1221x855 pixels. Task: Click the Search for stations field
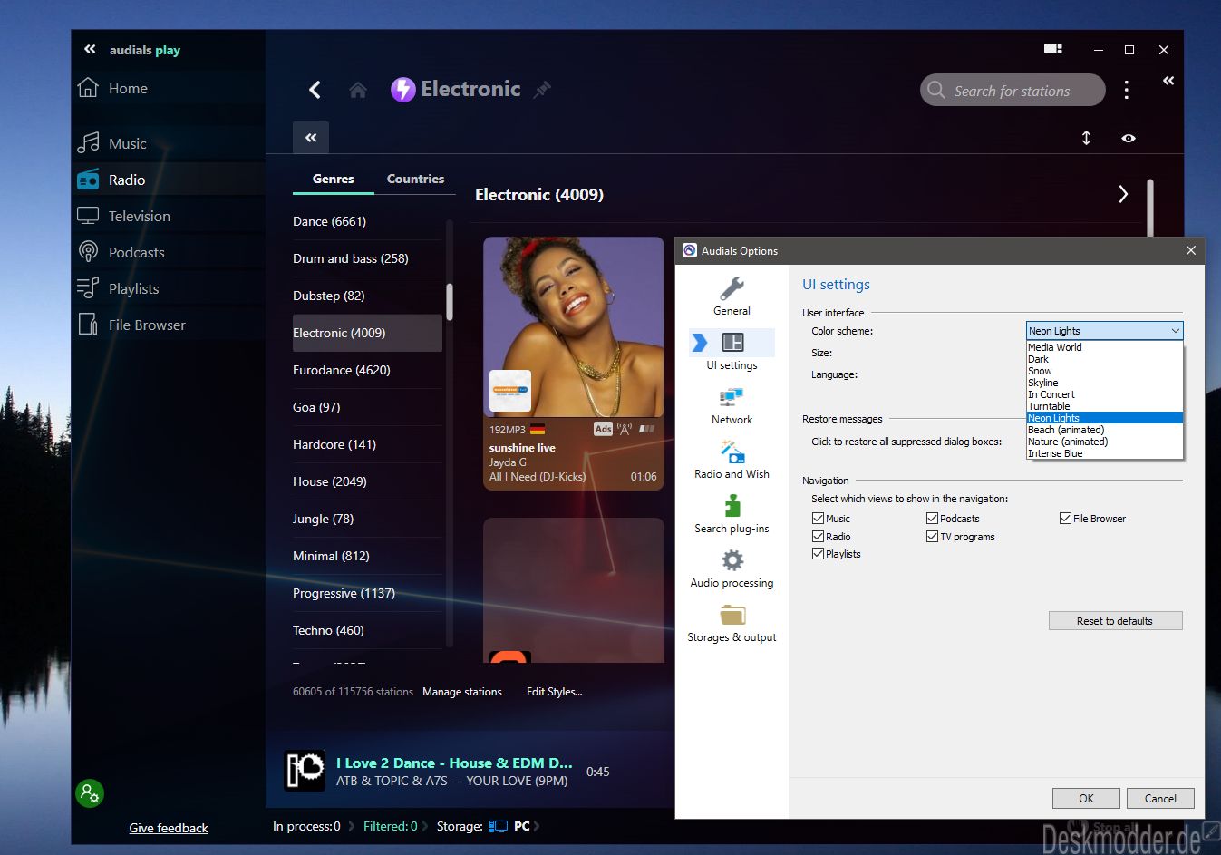[1013, 90]
